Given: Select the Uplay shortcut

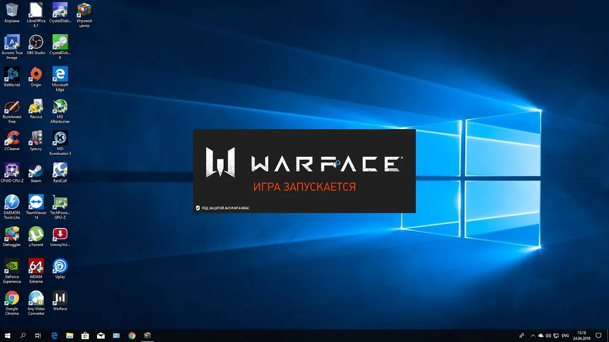Looking at the screenshot, I should [60, 268].
